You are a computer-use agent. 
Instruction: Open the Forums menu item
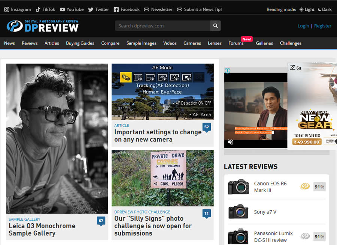236,43
